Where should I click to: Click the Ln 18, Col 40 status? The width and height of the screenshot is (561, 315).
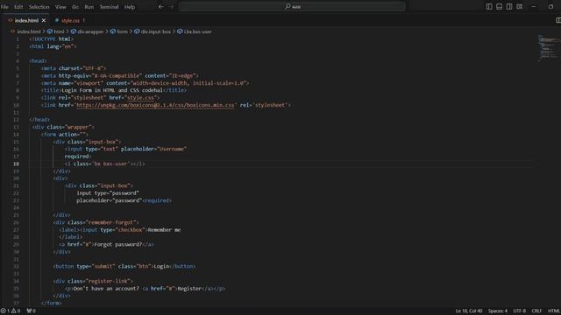pos(469,311)
